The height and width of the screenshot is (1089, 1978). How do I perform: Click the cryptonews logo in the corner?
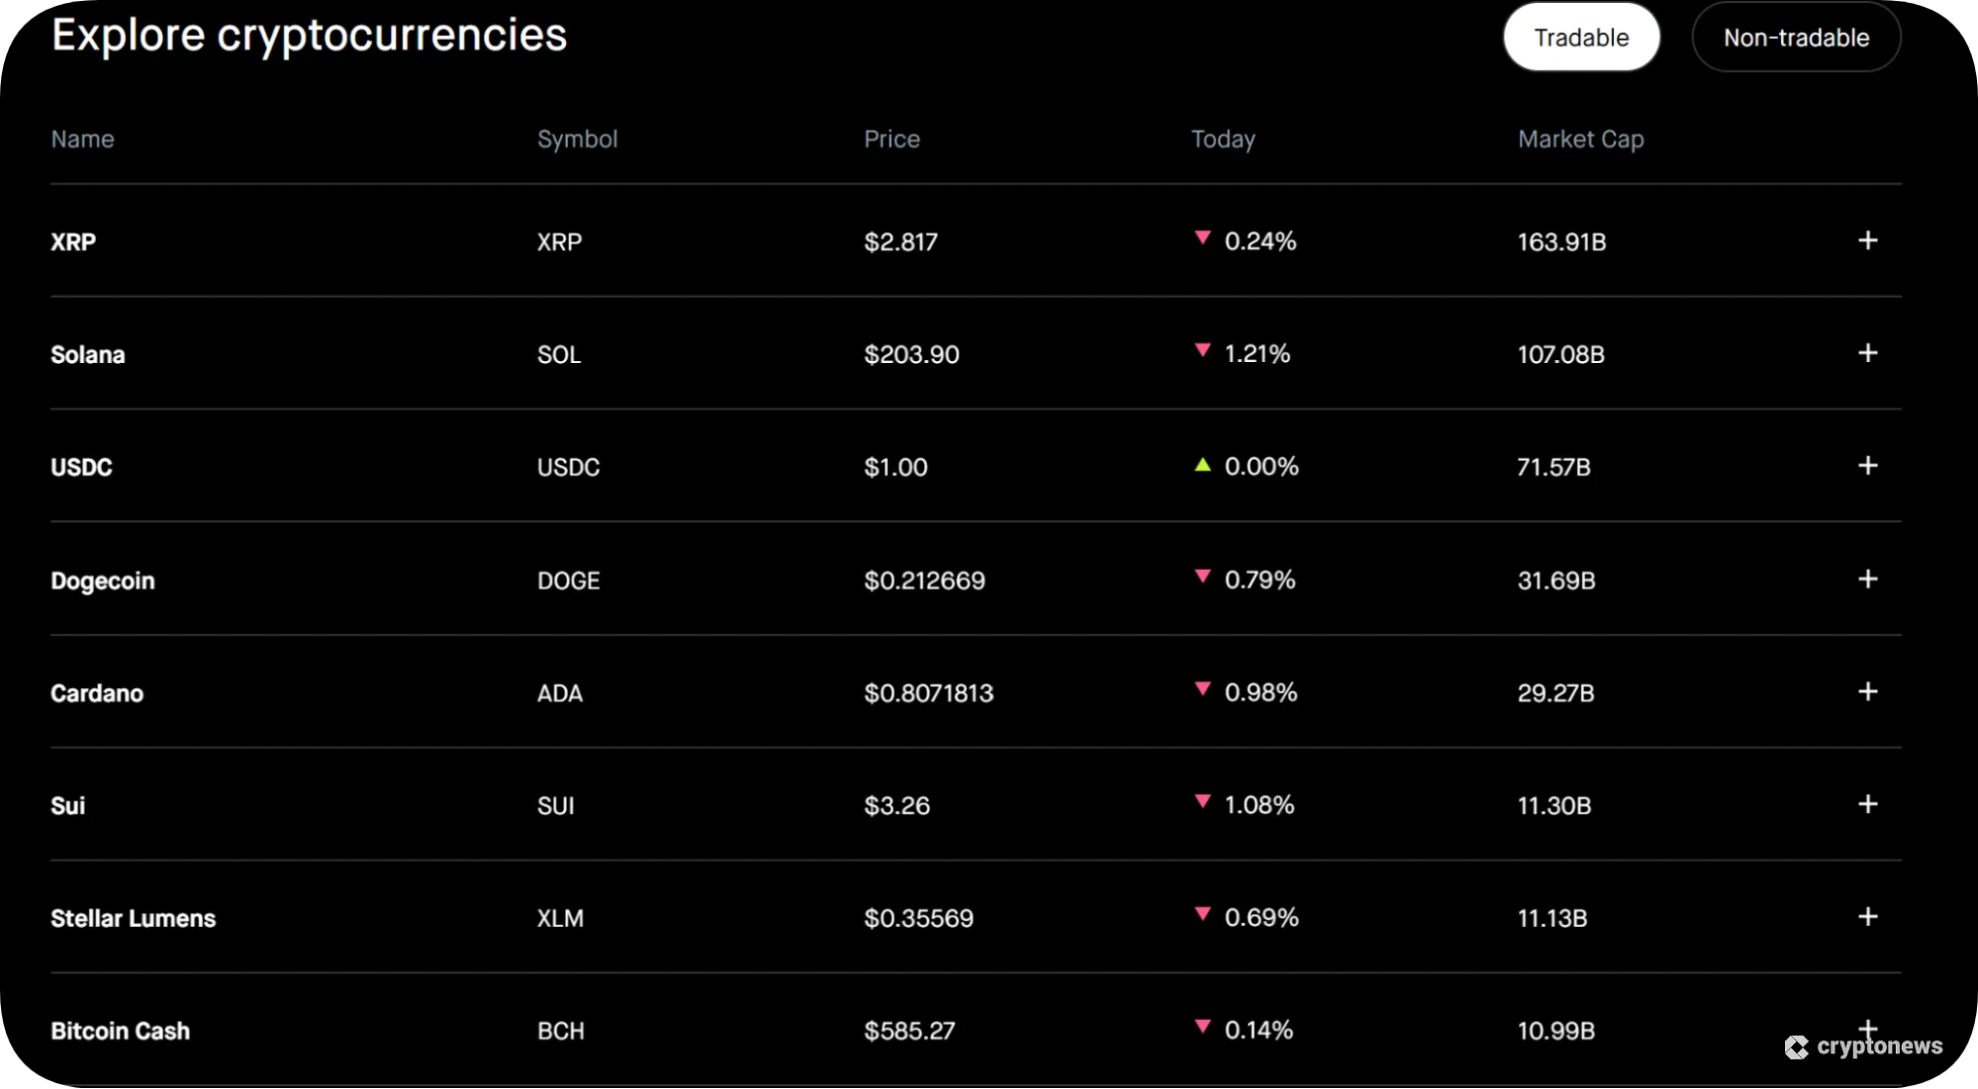[x=1864, y=1045]
